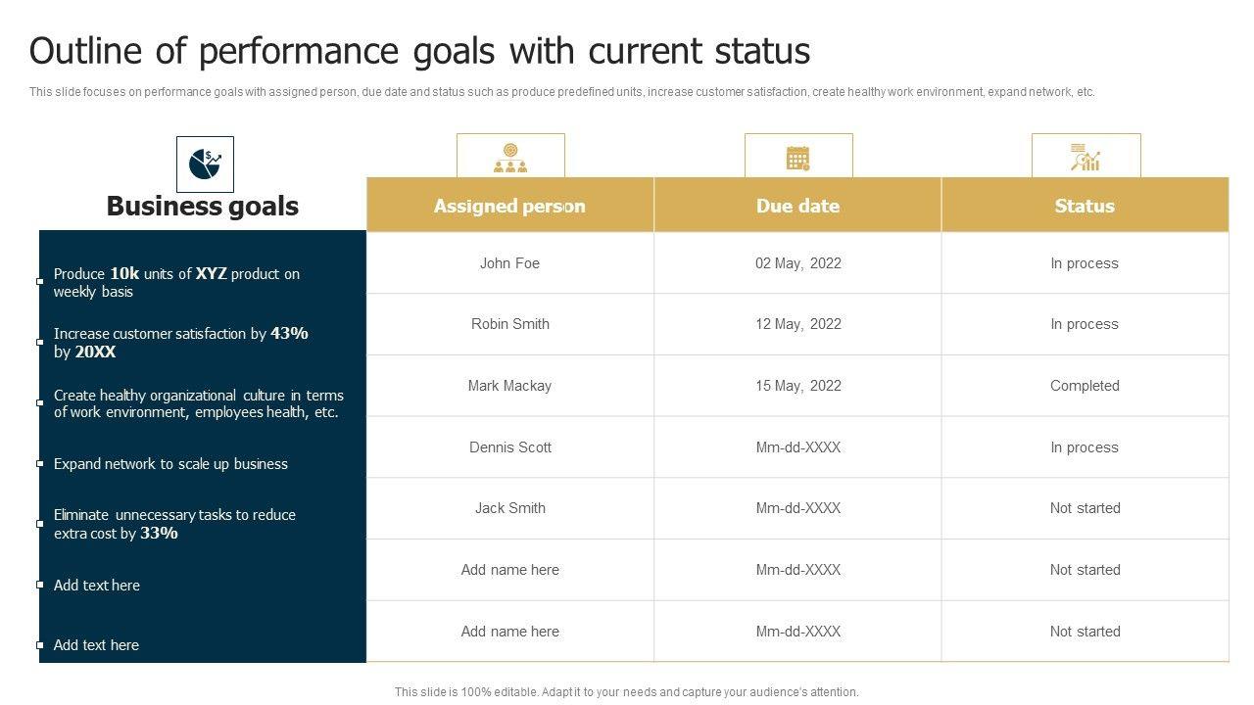Screen dimensions: 1254x705
Task: Select the Due date column header
Action: pyautogui.click(x=797, y=206)
